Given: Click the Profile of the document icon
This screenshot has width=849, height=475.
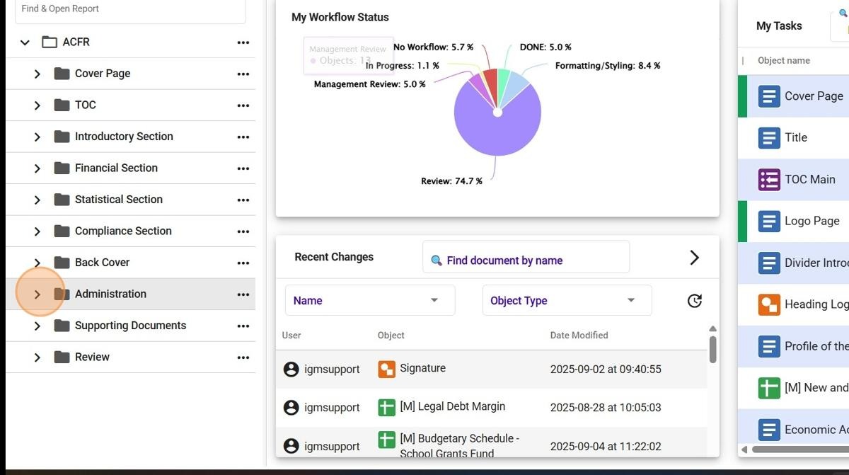Looking at the screenshot, I should [769, 346].
